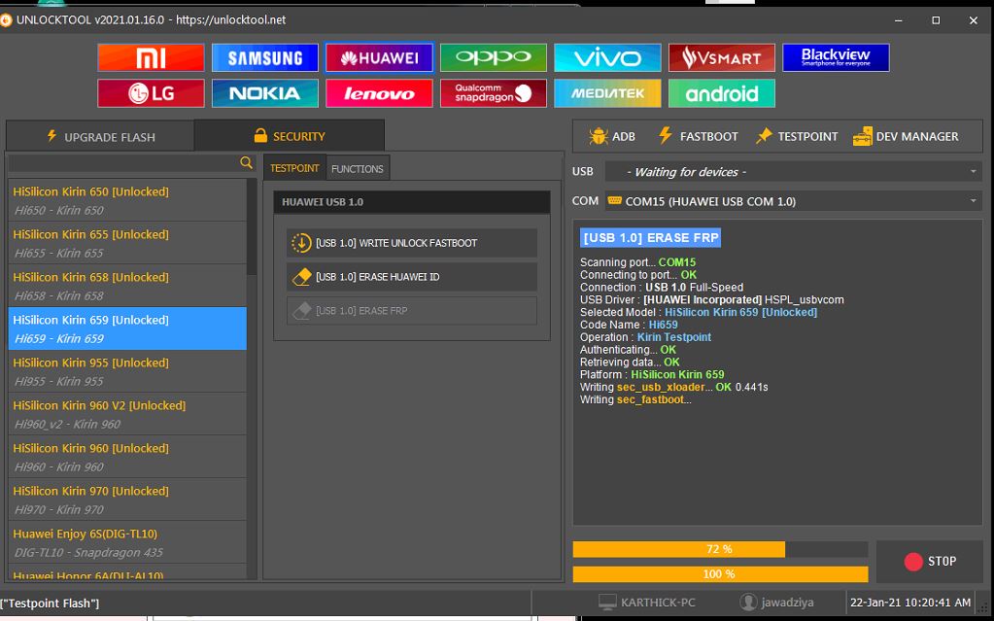This screenshot has width=994, height=621.
Task: Select HiSilicon Kirin 970 [Unlocked]
Action: 127,500
